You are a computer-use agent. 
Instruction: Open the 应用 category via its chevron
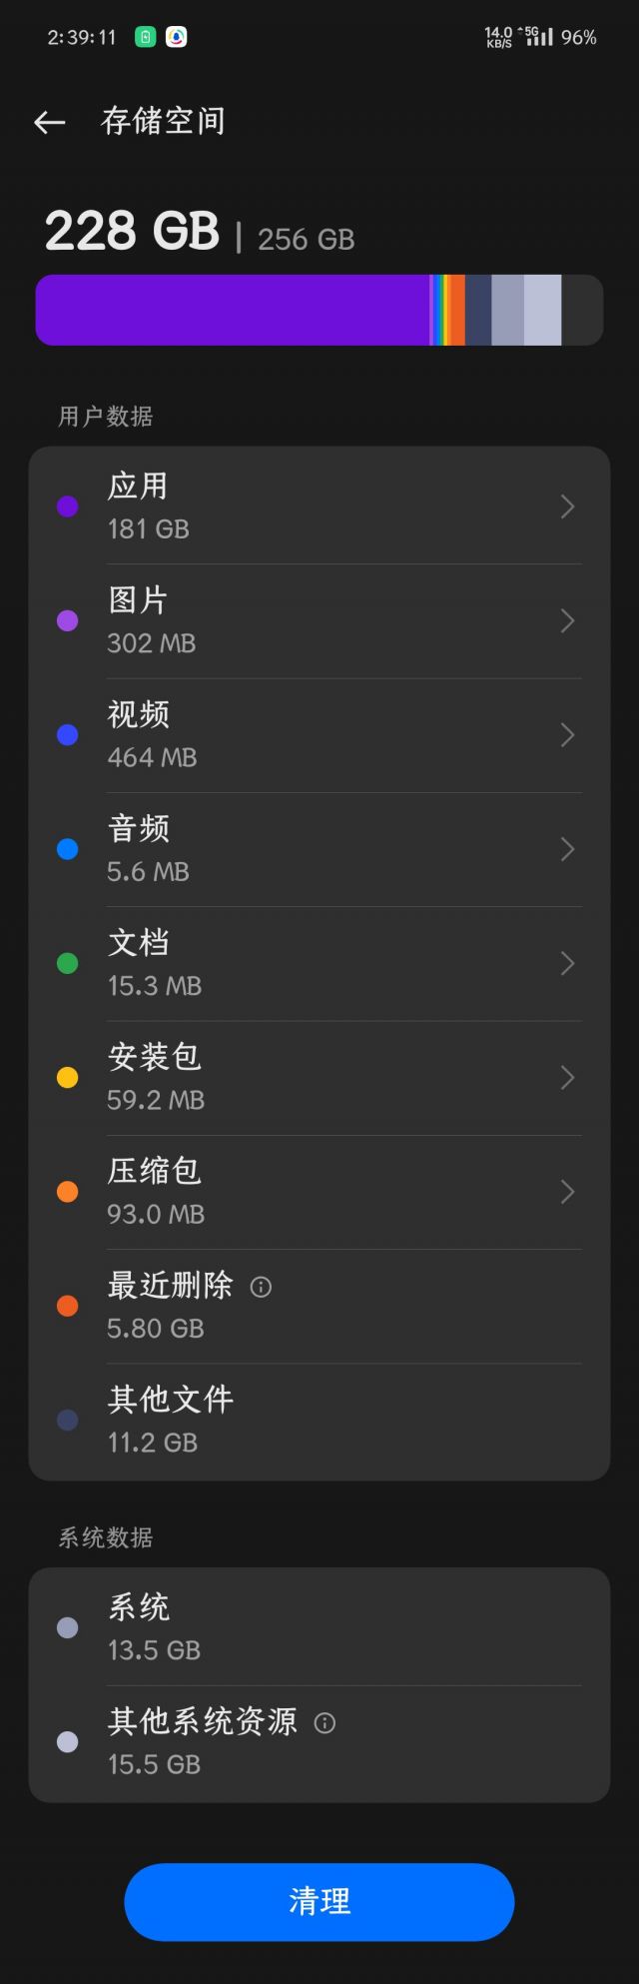point(567,506)
